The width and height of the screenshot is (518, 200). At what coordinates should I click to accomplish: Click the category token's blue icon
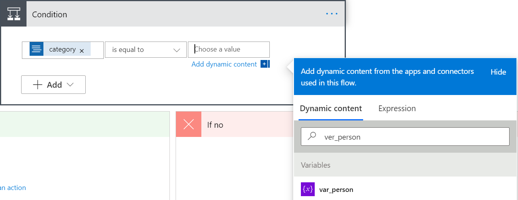(x=37, y=49)
